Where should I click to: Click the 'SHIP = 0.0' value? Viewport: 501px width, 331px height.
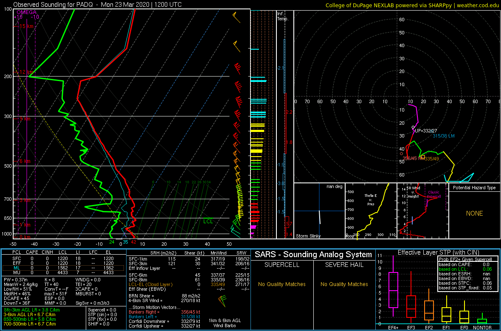(99, 324)
